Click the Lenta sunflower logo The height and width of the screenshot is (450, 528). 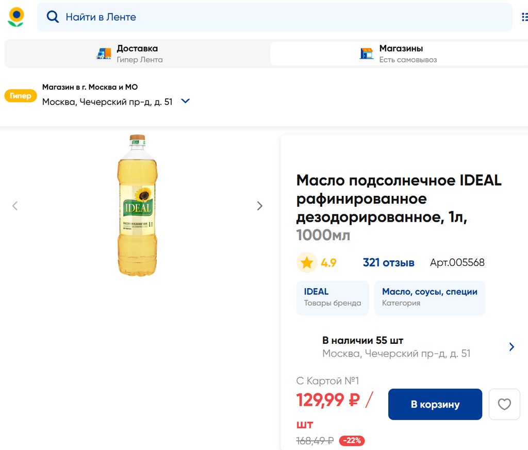pyautogui.click(x=16, y=17)
